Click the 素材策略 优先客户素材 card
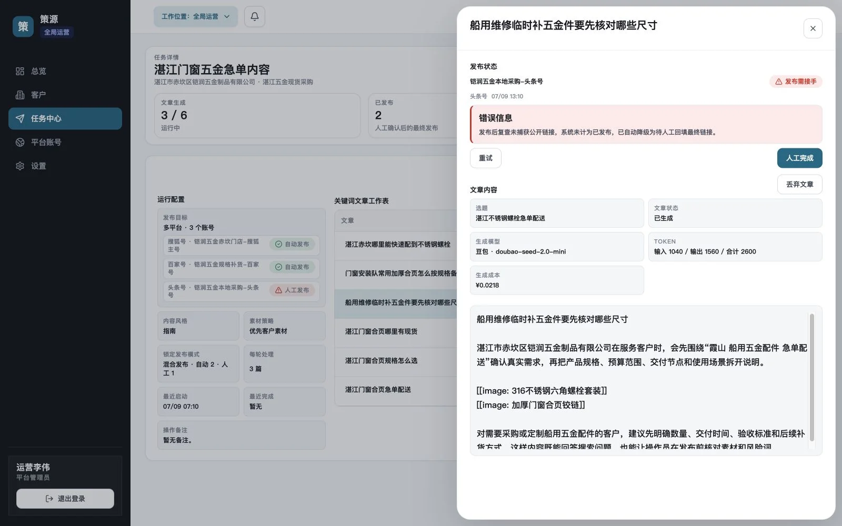The width and height of the screenshot is (842, 526). 285,326
